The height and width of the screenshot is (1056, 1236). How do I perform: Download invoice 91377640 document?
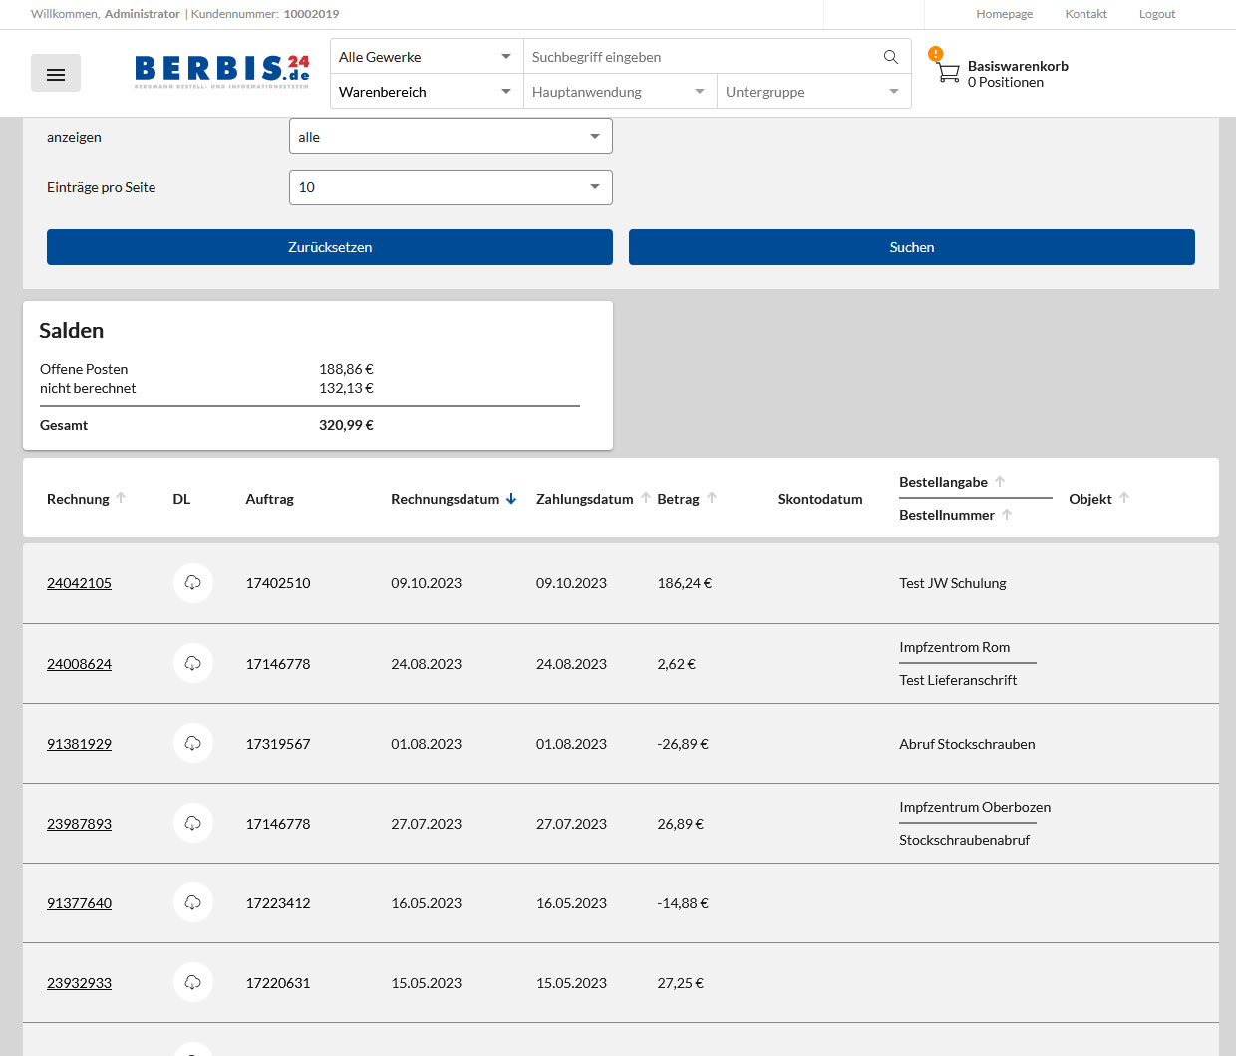tap(193, 902)
